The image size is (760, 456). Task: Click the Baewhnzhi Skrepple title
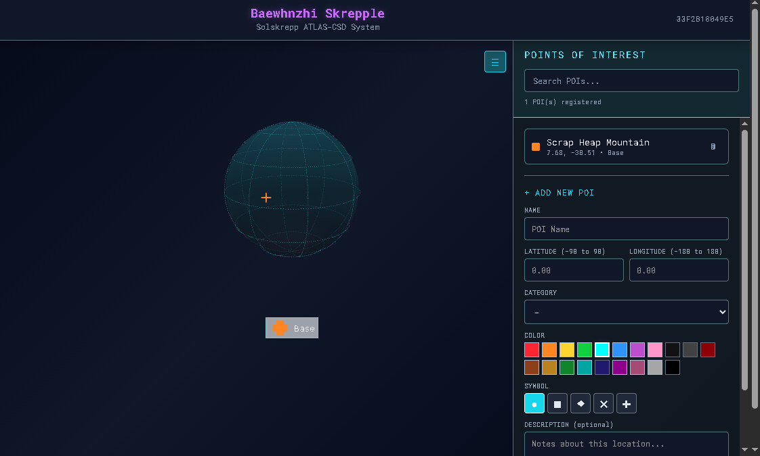pos(318,13)
